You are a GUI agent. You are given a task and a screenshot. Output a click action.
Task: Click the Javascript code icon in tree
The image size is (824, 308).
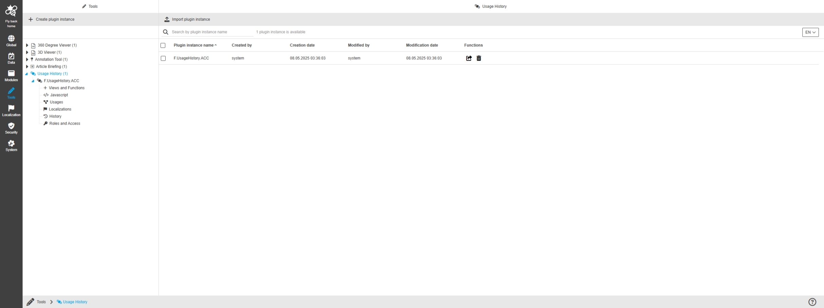[x=46, y=95]
